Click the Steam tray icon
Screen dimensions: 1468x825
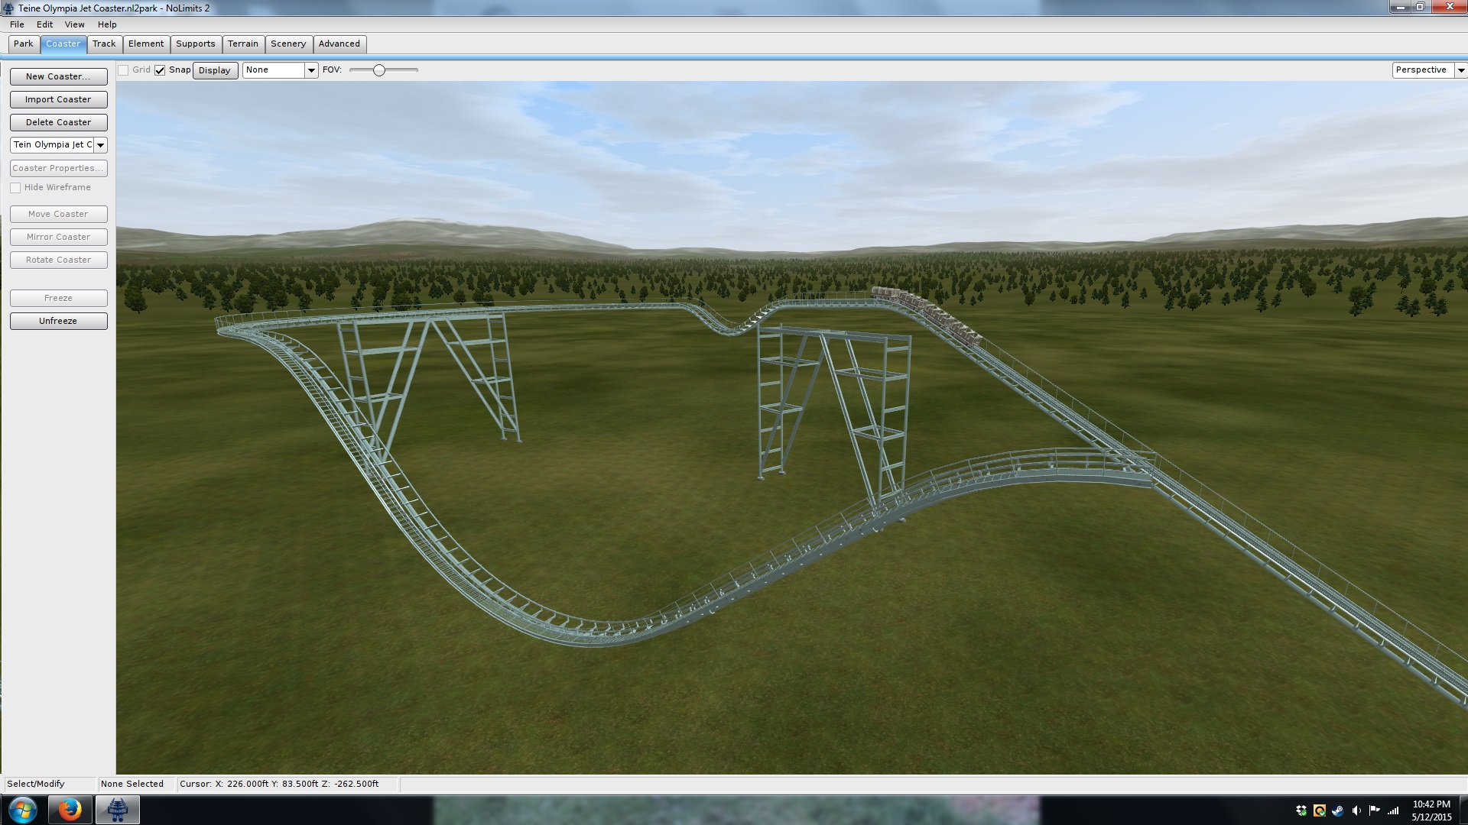[1337, 810]
